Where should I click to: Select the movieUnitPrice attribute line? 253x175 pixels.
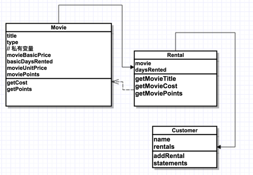tap(27, 68)
